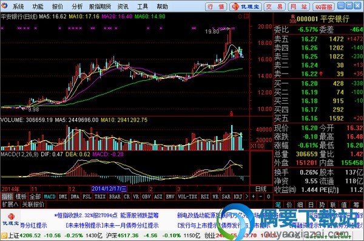Expand the 扩展 panel
This screenshot has width=364, height=241.
[10, 205]
